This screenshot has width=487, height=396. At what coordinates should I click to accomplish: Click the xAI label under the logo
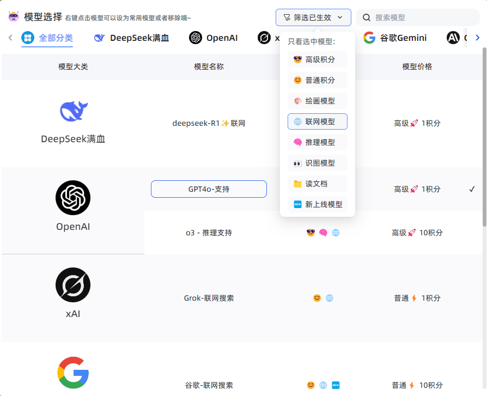pyautogui.click(x=73, y=314)
